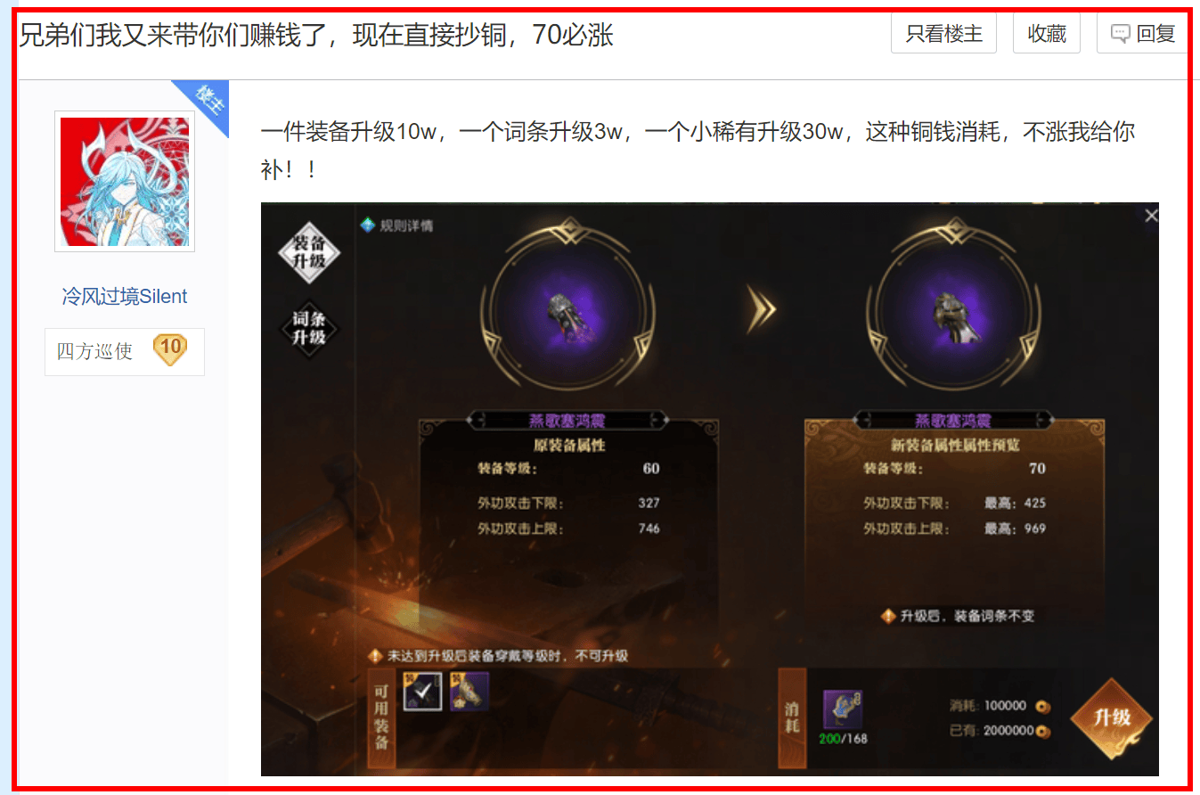Click the 规则详情 blue diamond icon
Screen dimensions: 1200x795
[367, 225]
